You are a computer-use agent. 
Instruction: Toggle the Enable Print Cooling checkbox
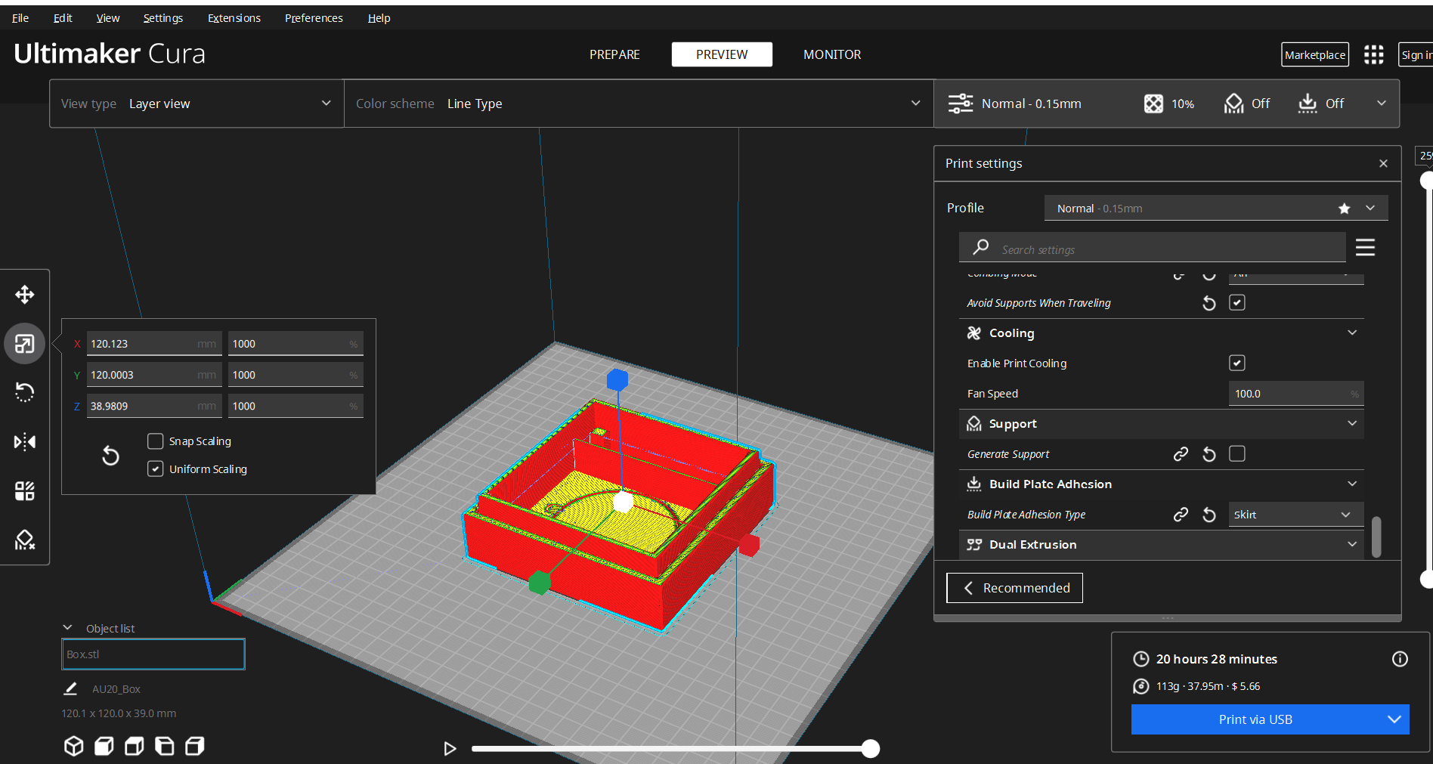pos(1236,363)
